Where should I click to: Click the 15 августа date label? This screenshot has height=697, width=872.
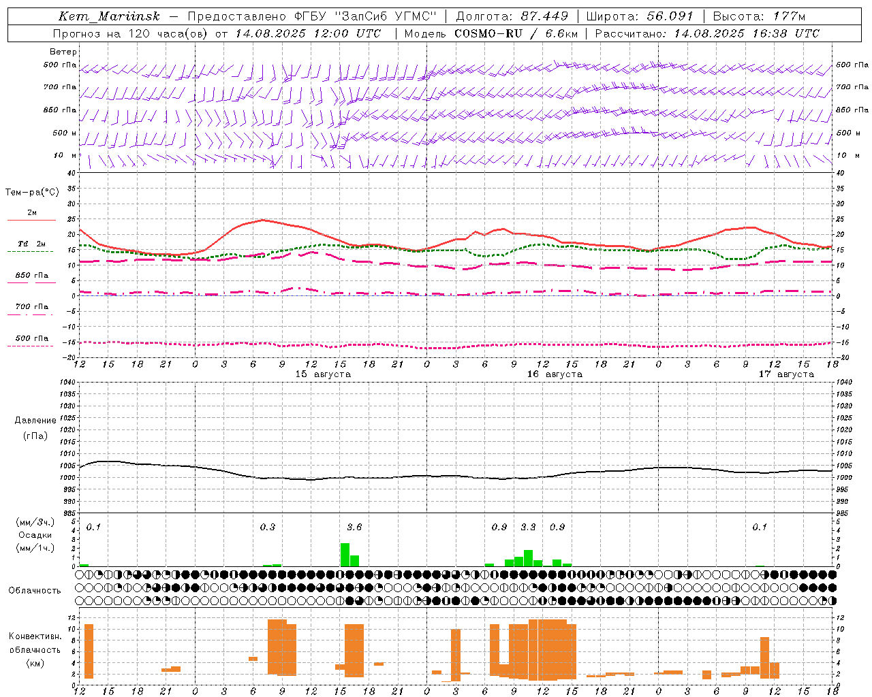click(323, 374)
